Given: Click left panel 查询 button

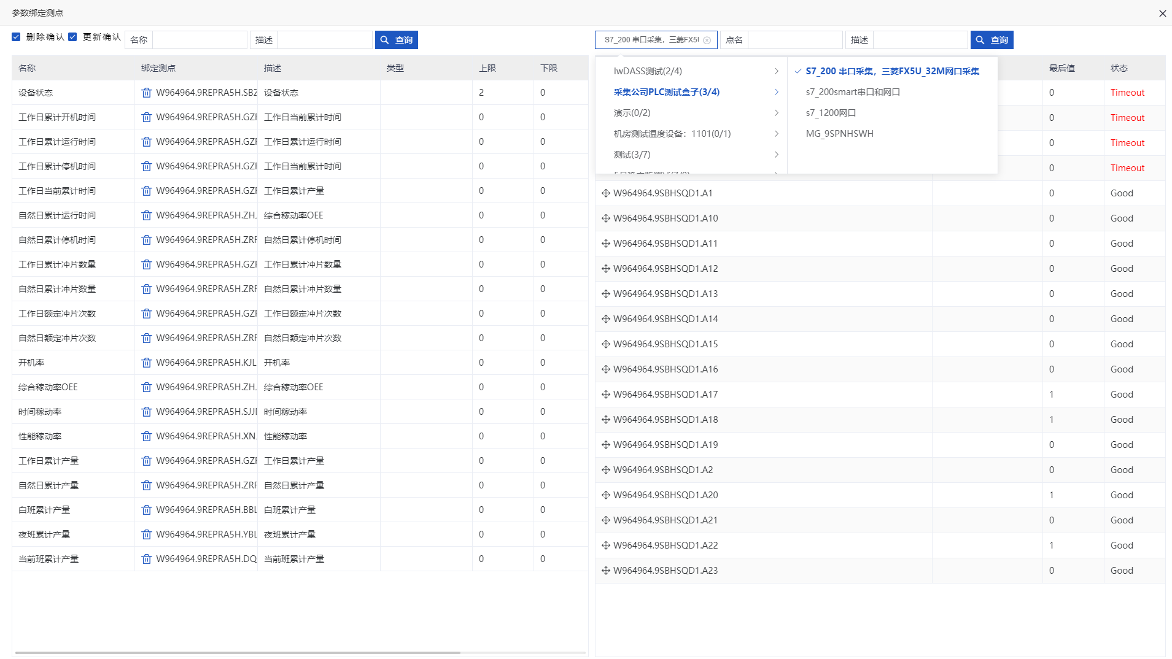Looking at the screenshot, I should 396,40.
